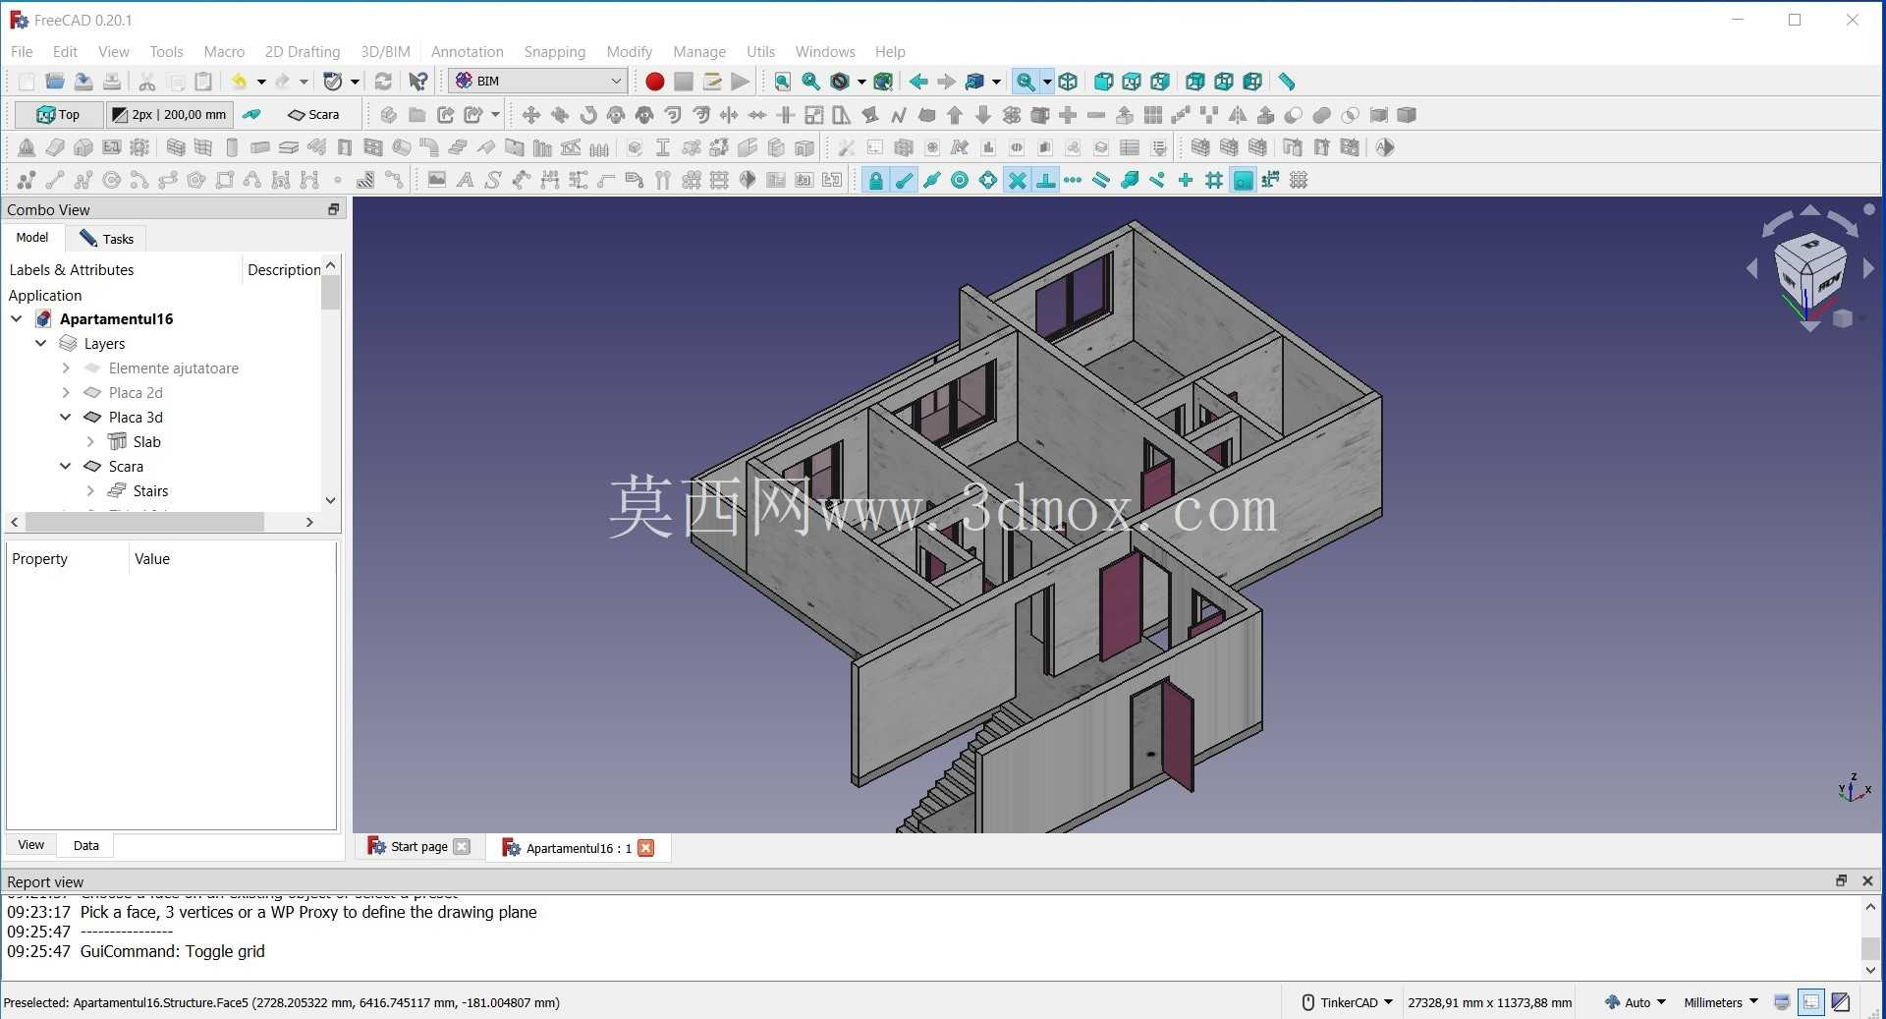Expand the Elemente ajutatoare layer
Screen dimensions: 1886x1019
pyautogui.click(x=66, y=368)
